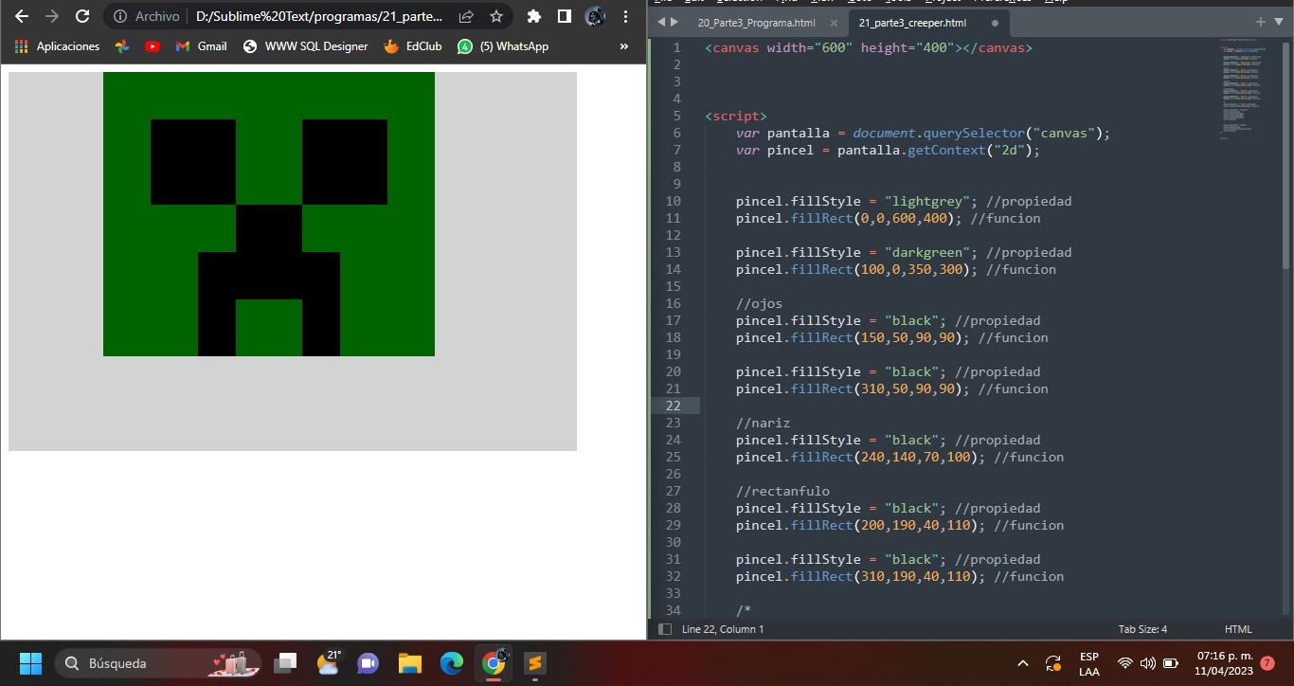Reload the creeper page in Chrome
The width and height of the screenshot is (1294, 686).
pos(82,16)
